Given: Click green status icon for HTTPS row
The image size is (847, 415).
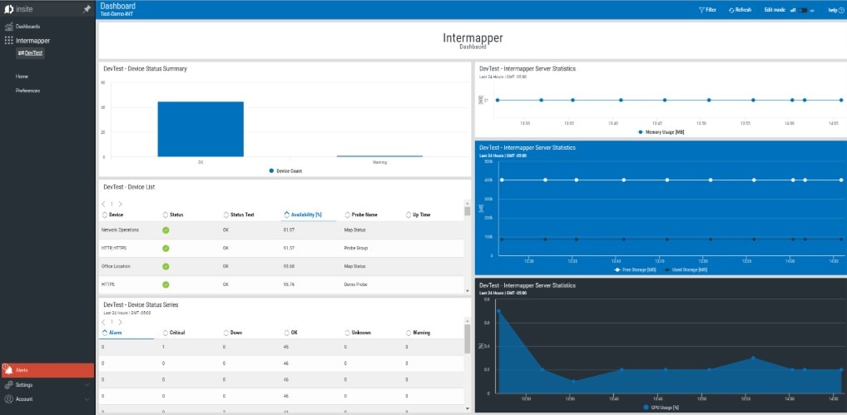Looking at the screenshot, I should click(166, 284).
